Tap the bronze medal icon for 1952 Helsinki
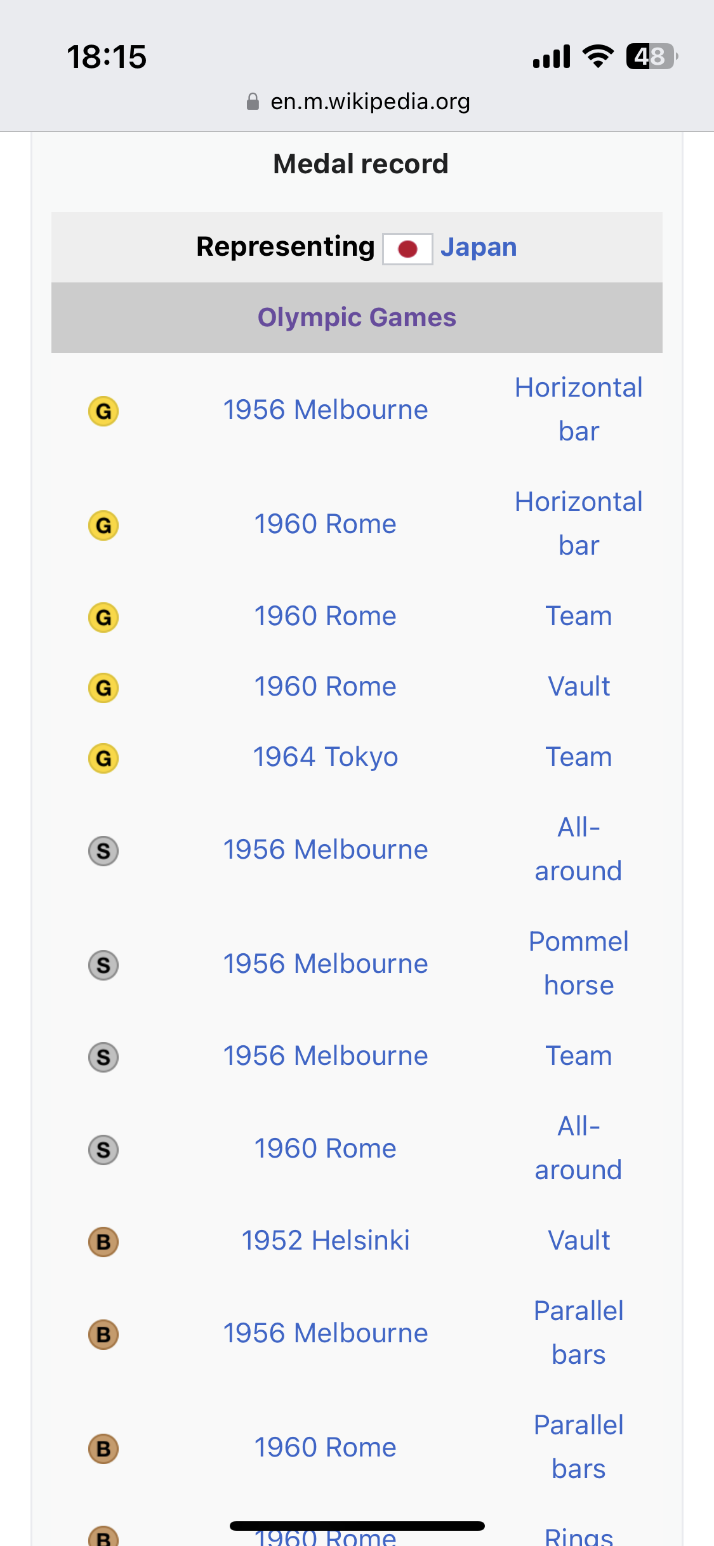Image resolution: width=714 pixels, height=1546 pixels. [103, 1242]
